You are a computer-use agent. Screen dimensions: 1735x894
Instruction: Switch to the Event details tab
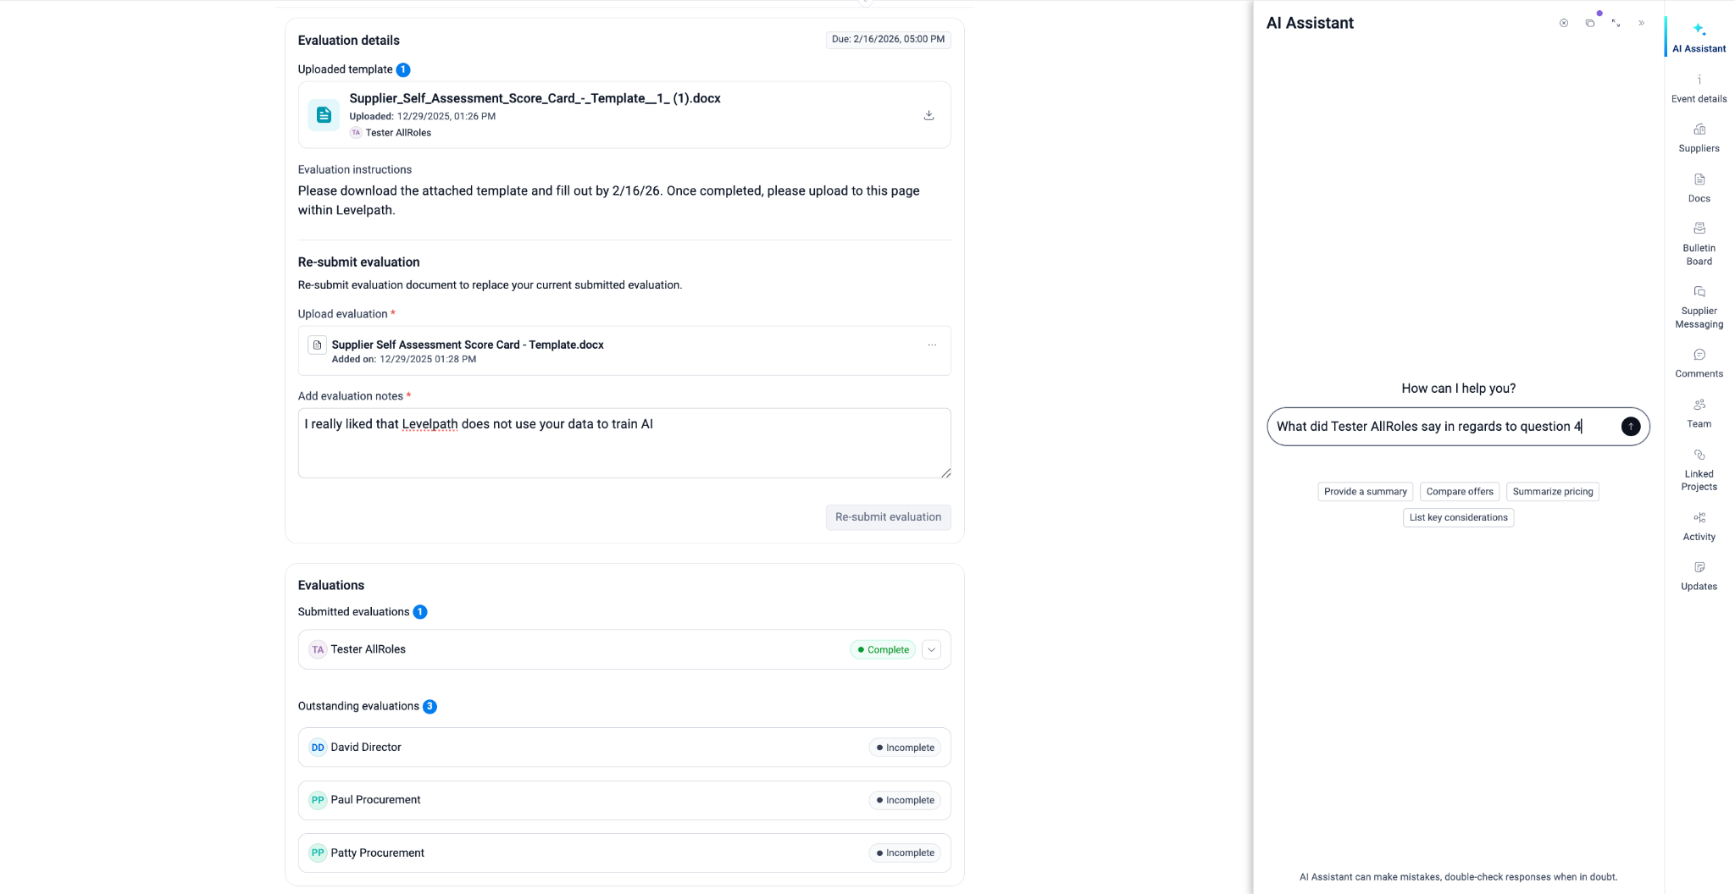(1699, 88)
